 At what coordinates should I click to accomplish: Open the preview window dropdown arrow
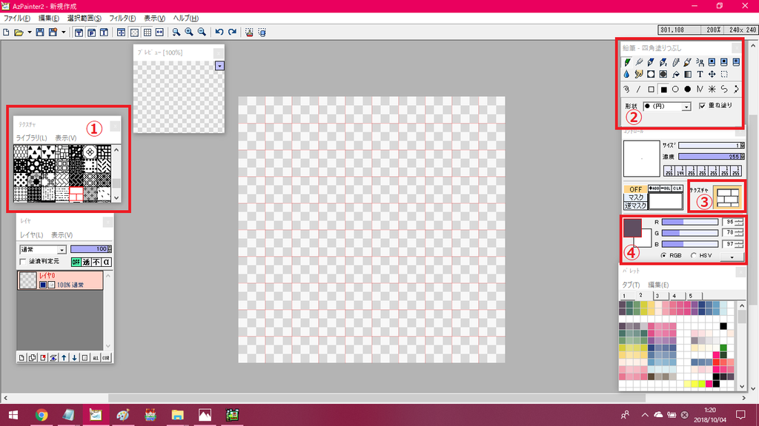(x=219, y=66)
